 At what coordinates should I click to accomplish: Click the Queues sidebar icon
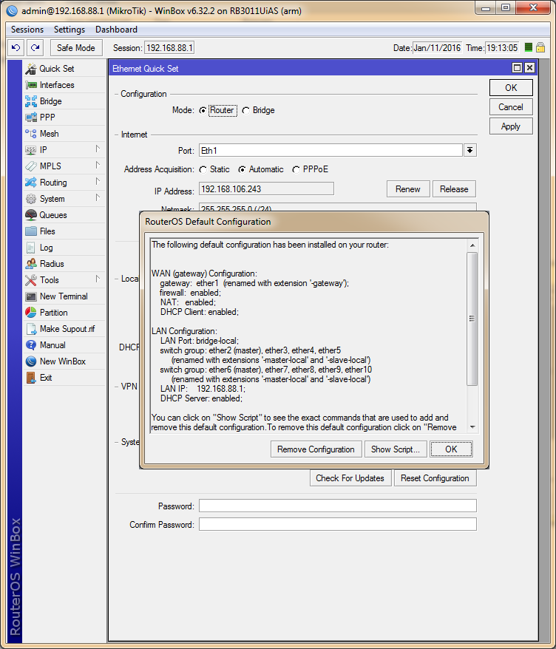pos(31,215)
